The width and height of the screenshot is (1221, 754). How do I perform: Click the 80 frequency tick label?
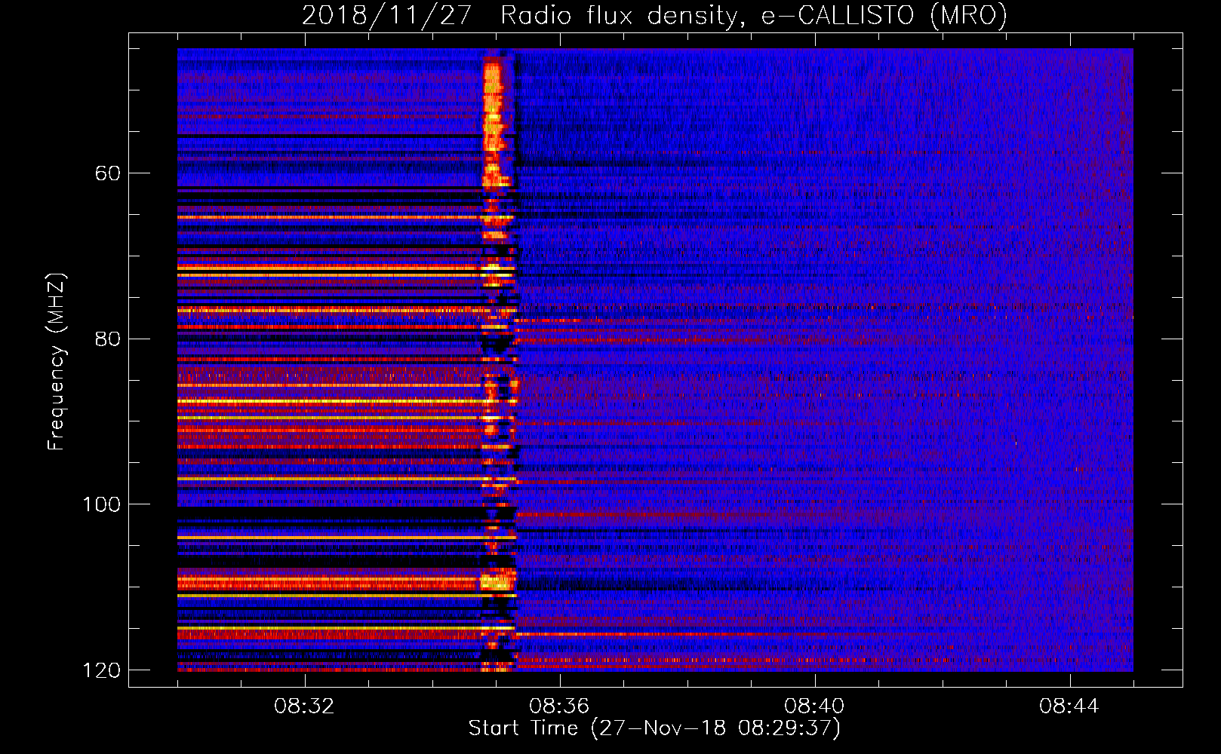coord(107,339)
